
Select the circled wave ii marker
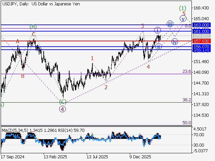pyautogui.click(x=158, y=47)
